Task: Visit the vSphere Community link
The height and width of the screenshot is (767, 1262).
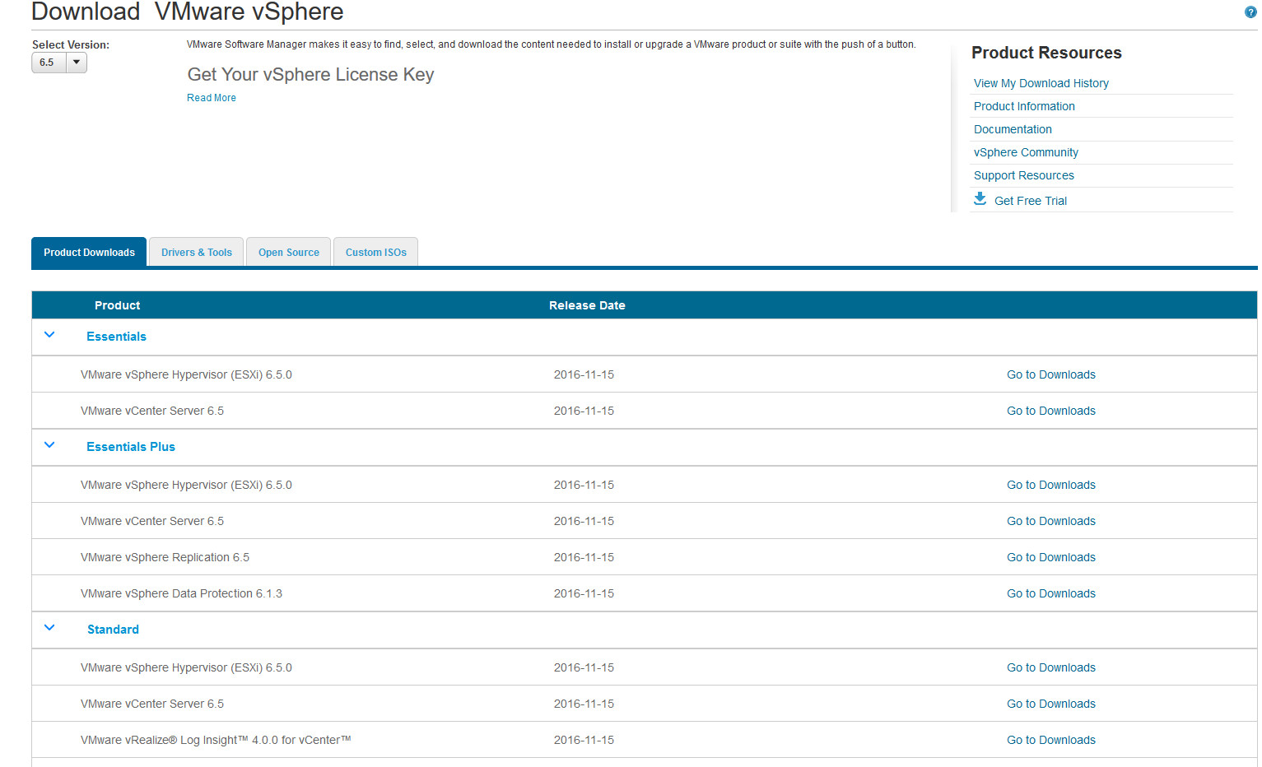Action: click(x=1026, y=152)
